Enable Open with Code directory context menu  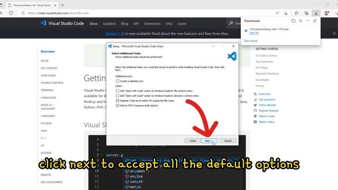pyautogui.click(x=117, y=96)
